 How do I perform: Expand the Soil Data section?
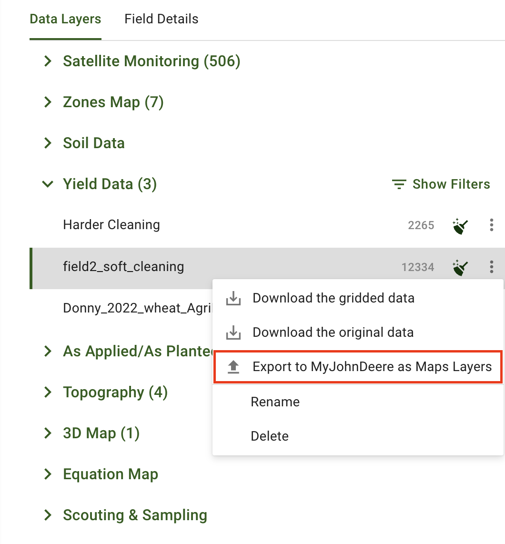[48, 143]
